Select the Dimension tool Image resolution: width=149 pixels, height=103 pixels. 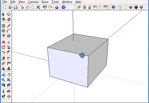point(9,58)
